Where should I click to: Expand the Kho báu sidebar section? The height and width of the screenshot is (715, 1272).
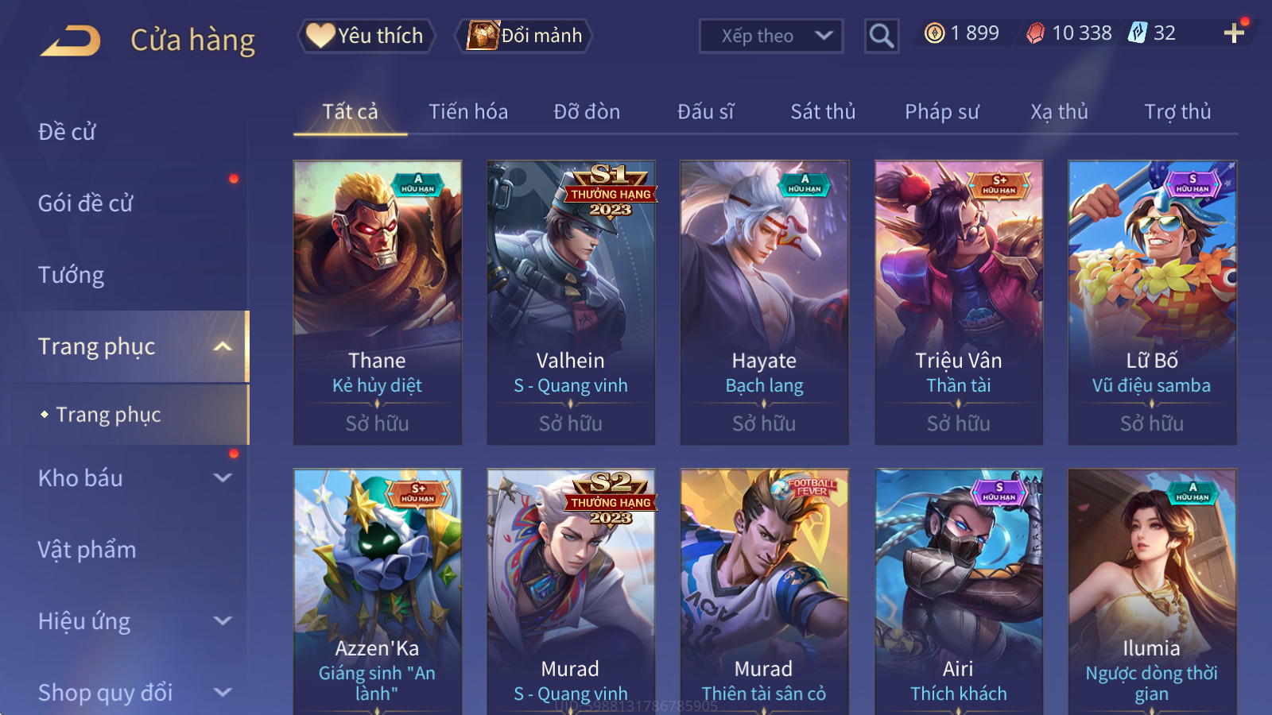[x=223, y=478]
